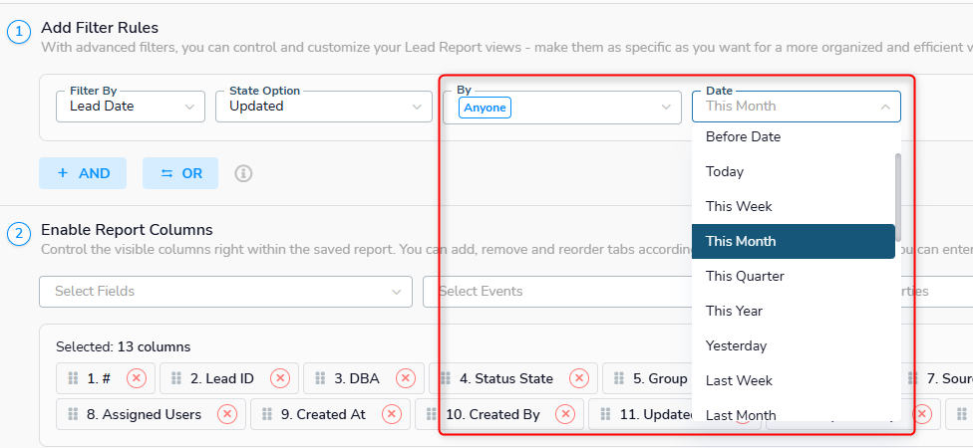Grab the drag handle of '5. Group' chip

(x=619, y=378)
